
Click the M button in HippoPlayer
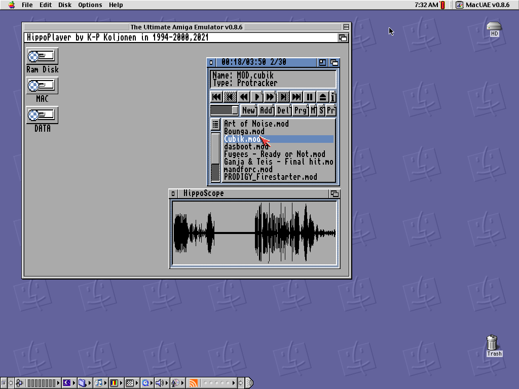(x=313, y=110)
